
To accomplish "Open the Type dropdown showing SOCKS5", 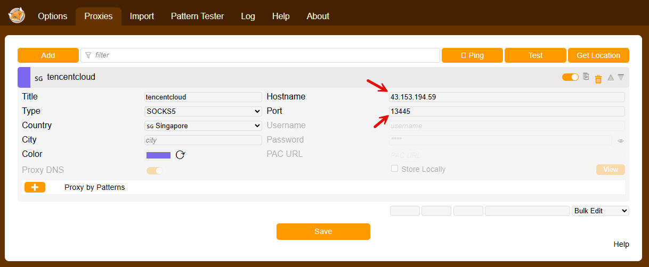I will [x=203, y=112].
